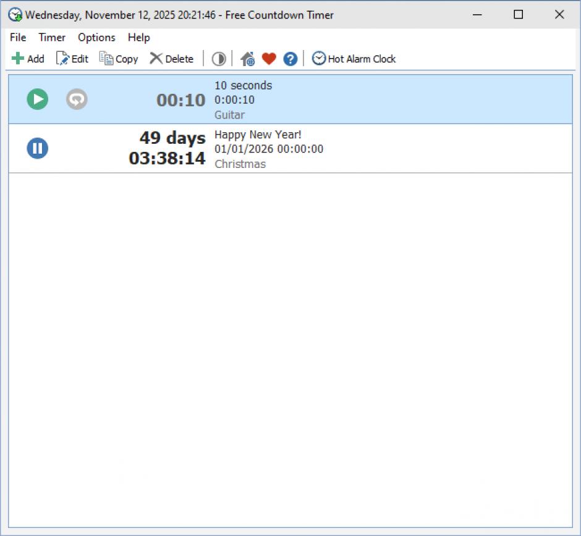
Task: Open the File menu
Action: click(17, 38)
